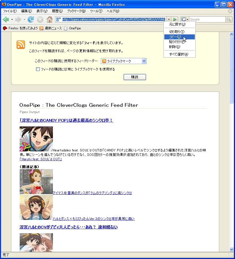Open the 履歴(S) menu

coord(57,11)
